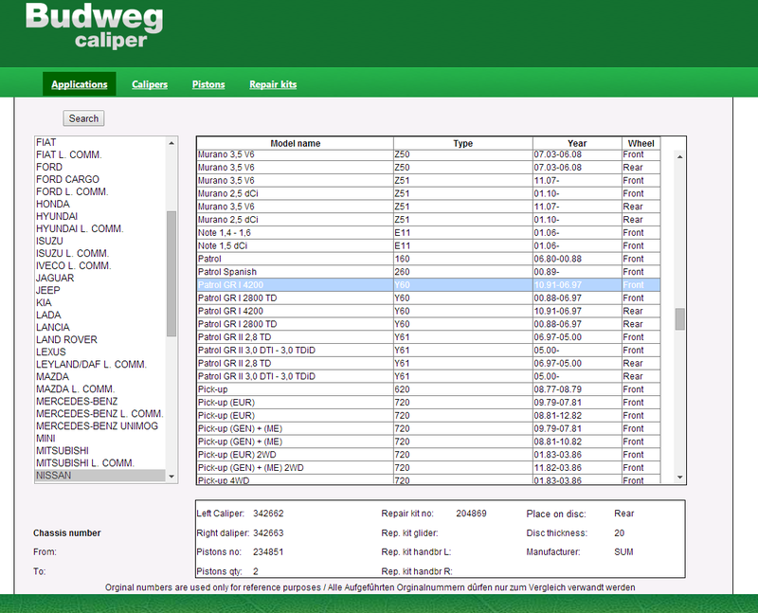
Task: Select Pick-up (GEN) + (ME) 2WD row
Action: 428,467
